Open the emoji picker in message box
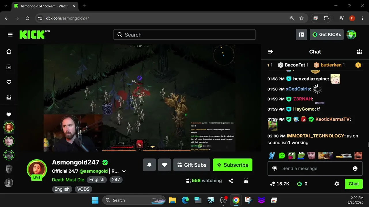Screen dimensions: 369x207 355,168
